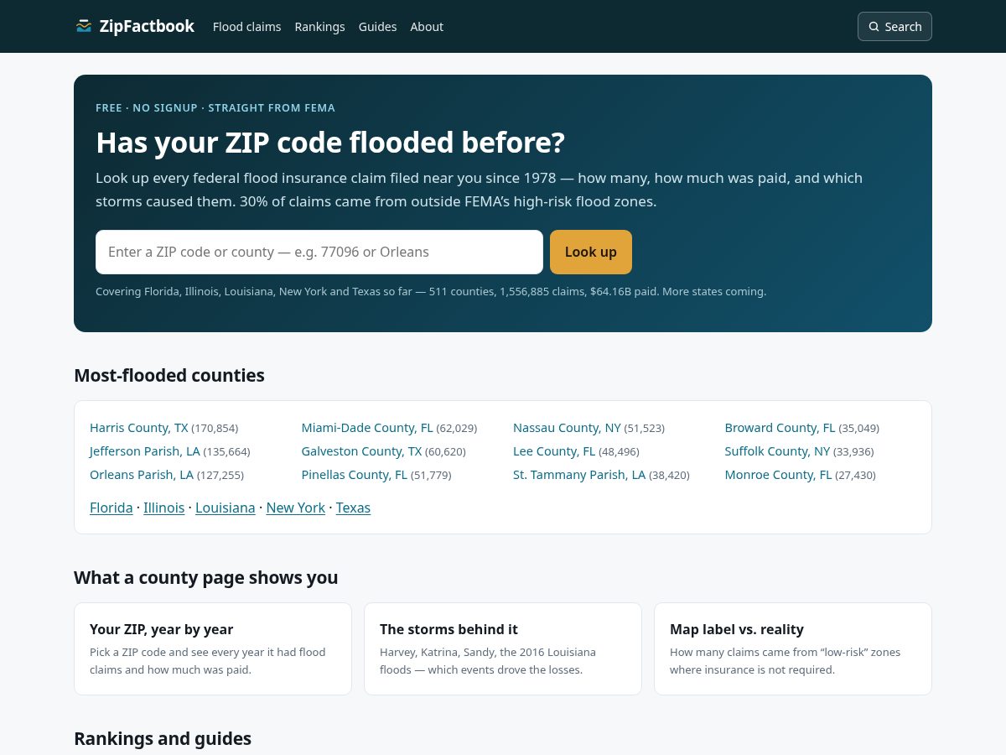Open Jefferson Parish, LA link
The width and height of the screenshot is (1006, 755).
pos(145,451)
